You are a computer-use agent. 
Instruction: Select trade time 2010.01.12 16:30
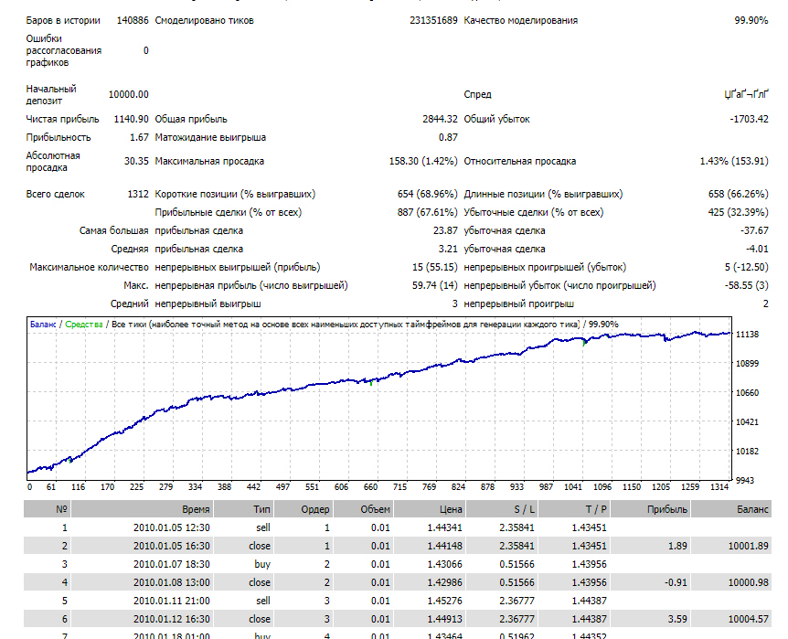point(171,619)
